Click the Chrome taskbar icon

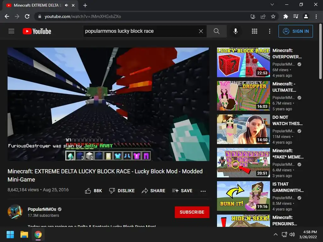[x=38, y=234]
